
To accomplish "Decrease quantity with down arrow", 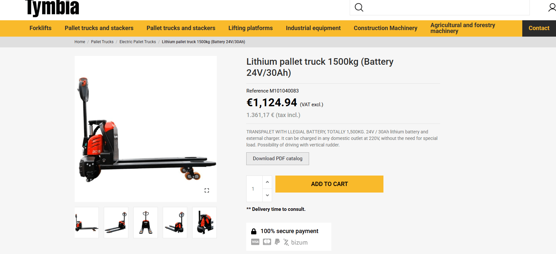I will [267, 195].
